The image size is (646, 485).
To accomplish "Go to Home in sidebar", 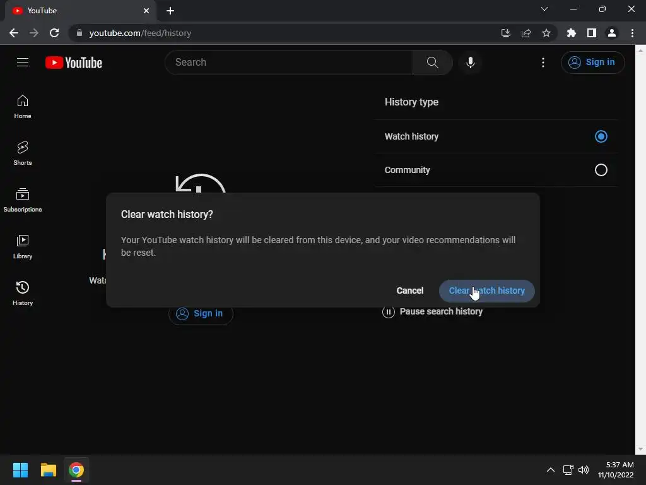I will pos(23,107).
